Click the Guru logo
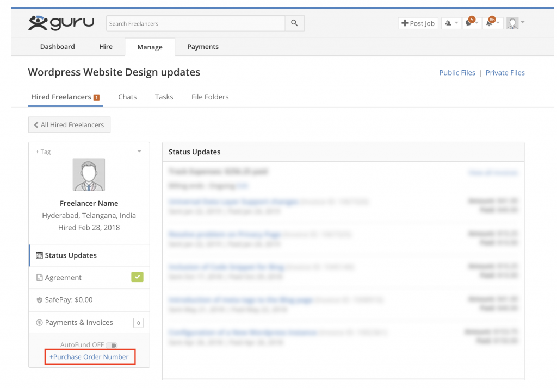The width and height of the screenshot is (557, 389). (x=61, y=23)
